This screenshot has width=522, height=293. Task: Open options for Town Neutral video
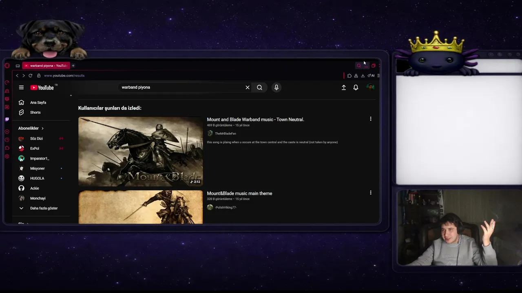[371, 119]
